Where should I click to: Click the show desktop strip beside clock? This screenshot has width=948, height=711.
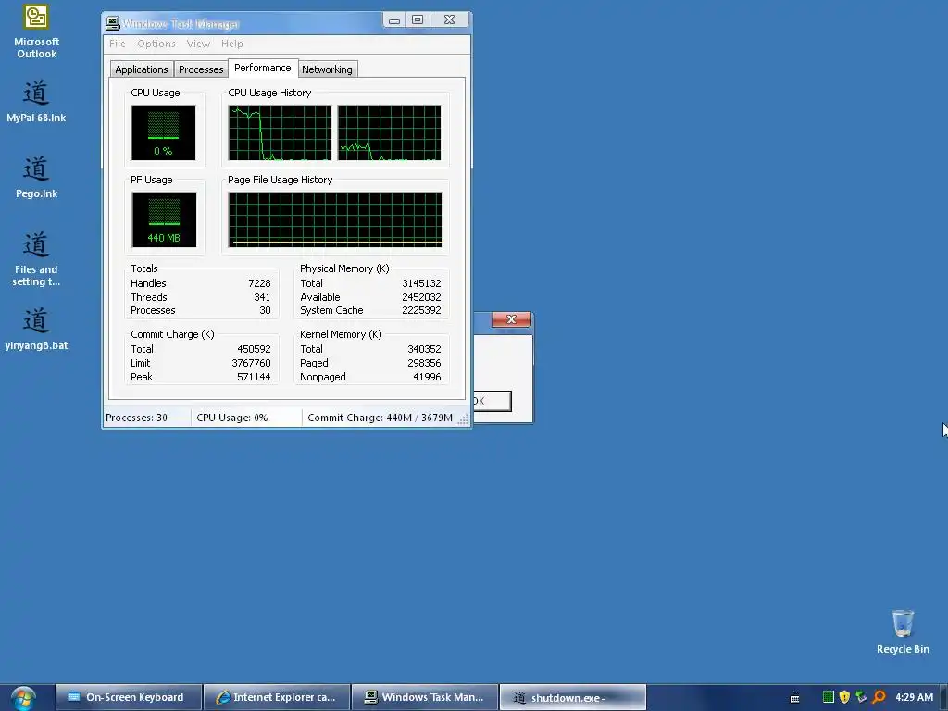tap(943, 698)
